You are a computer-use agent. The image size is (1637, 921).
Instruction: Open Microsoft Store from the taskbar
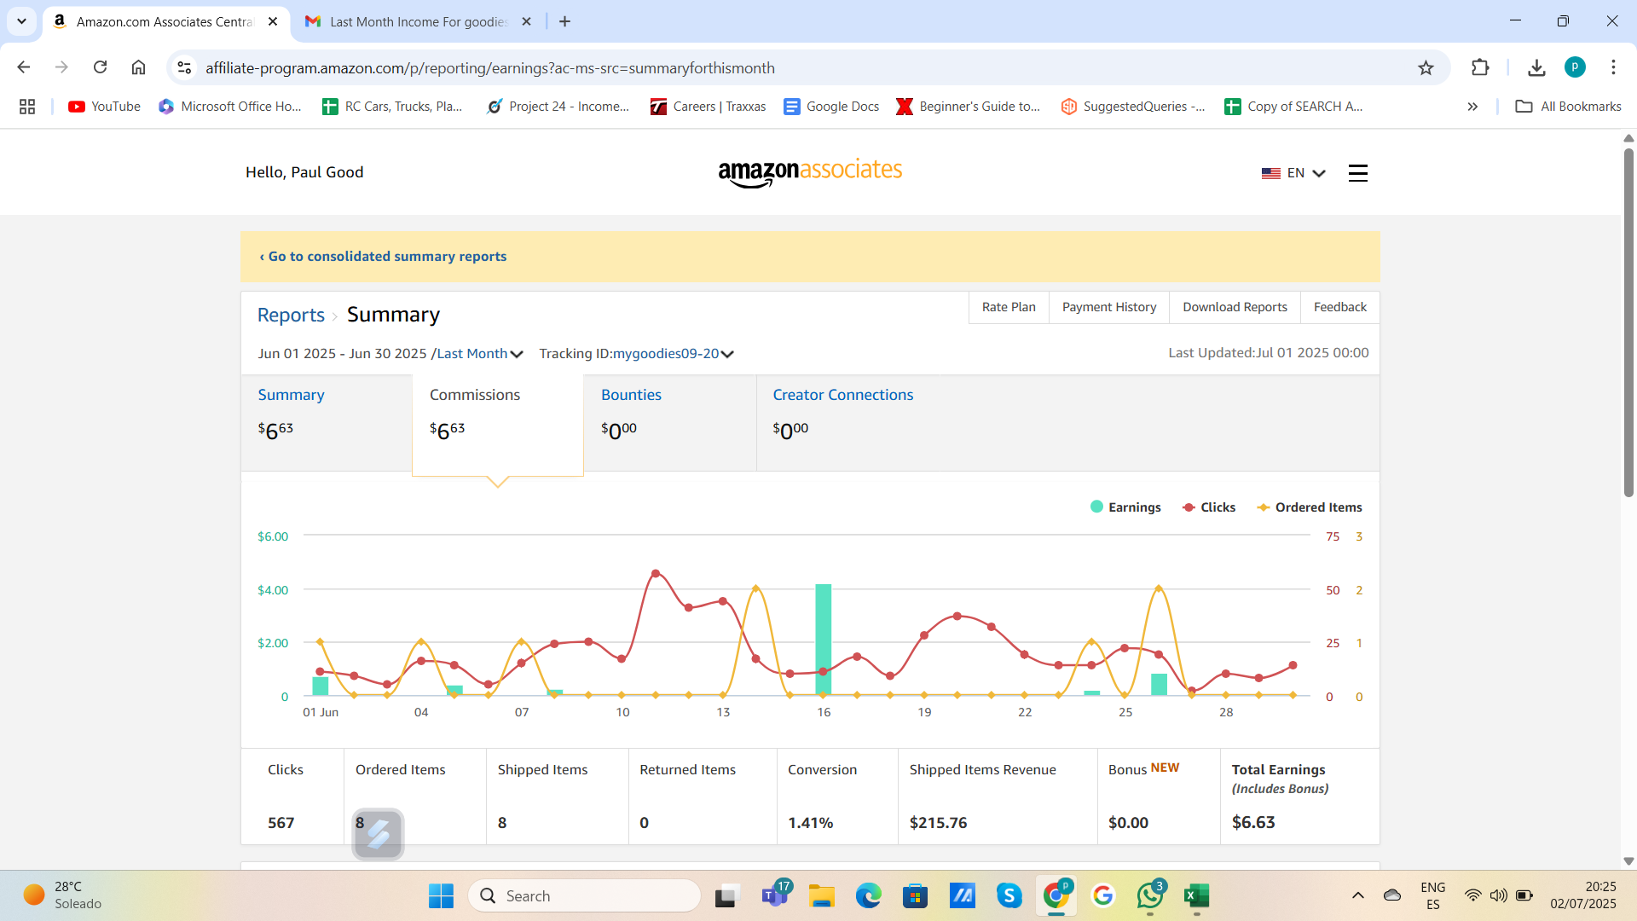pos(915,895)
